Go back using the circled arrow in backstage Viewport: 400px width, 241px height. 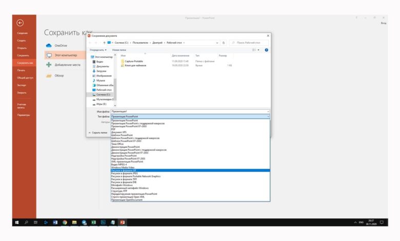click(20, 23)
